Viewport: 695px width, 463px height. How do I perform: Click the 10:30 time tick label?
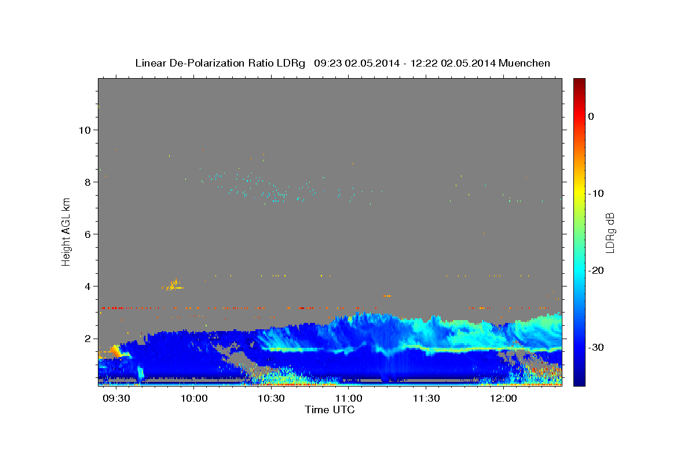pyautogui.click(x=271, y=399)
